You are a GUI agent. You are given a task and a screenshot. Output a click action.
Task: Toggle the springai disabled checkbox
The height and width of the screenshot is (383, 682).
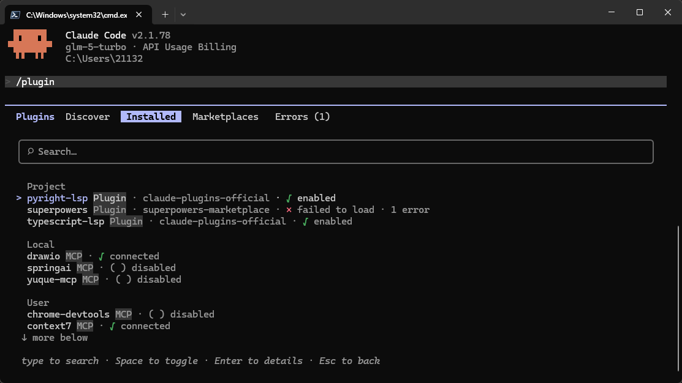(118, 268)
